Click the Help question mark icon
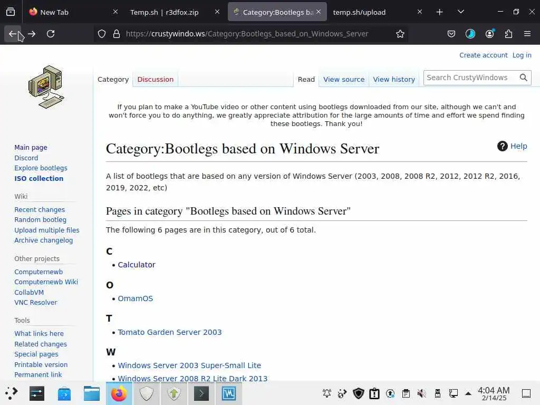The height and width of the screenshot is (405, 540). coord(502,146)
